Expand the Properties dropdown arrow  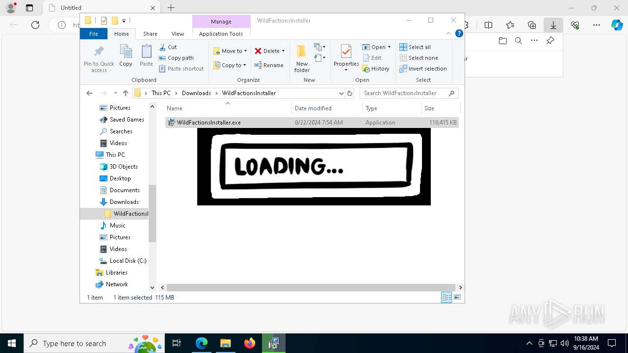pyautogui.click(x=346, y=70)
